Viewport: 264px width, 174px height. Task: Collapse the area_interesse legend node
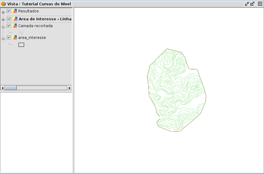pyautogui.click(x=3, y=39)
